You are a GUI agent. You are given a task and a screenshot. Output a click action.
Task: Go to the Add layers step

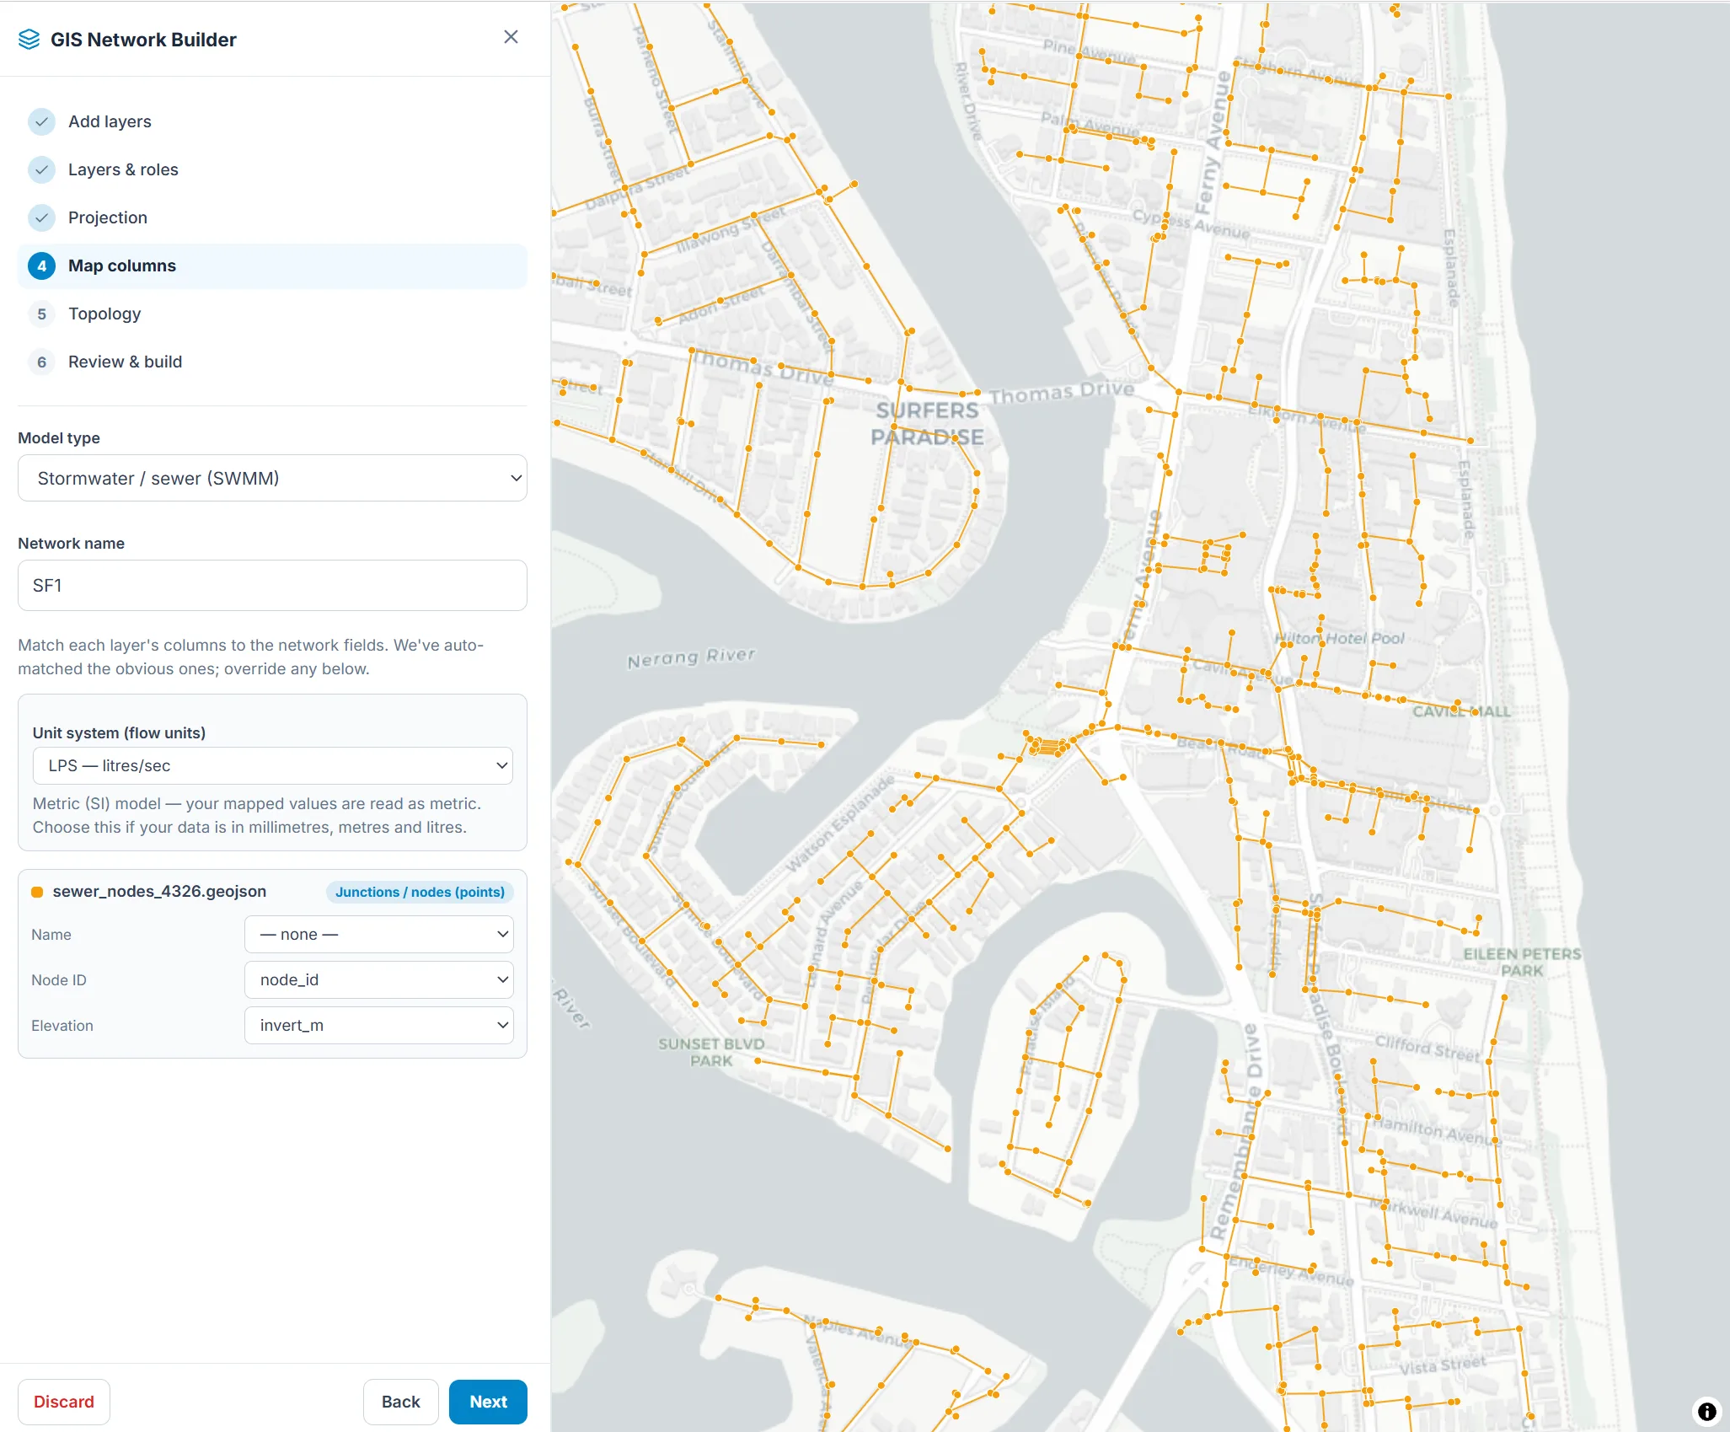click(x=272, y=121)
